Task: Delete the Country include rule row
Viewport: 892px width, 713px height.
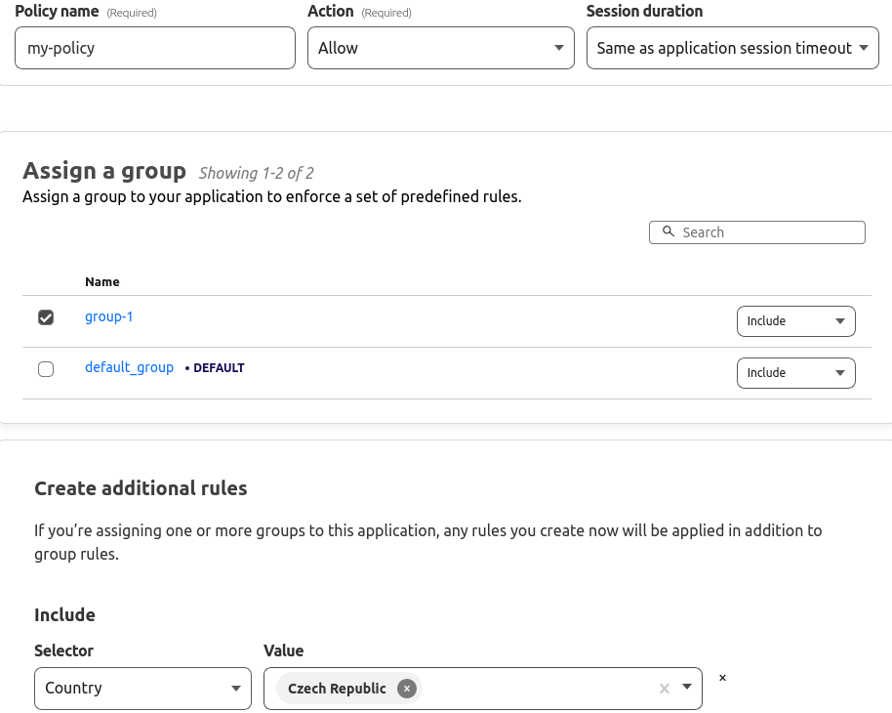Action: click(x=723, y=678)
